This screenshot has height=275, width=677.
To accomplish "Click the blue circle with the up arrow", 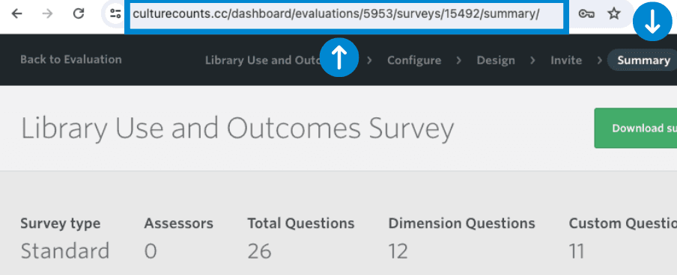I will (x=339, y=58).
